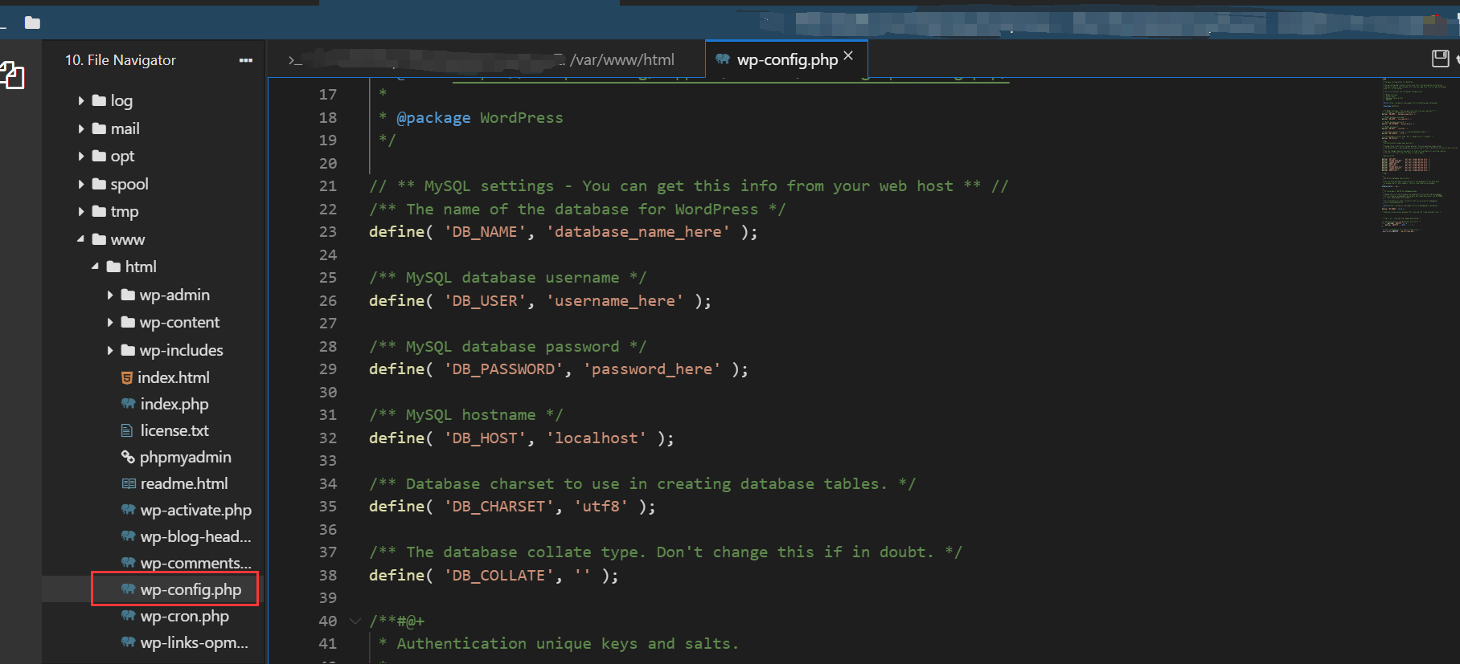Click the spool folder icon
Viewport: 1460px width, 664px height.
pos(99,184)
